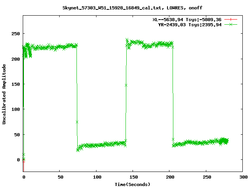Image resolution: width=251 pixels, height=188 pixels.
Task: Click the Uncalibrated Amplitude axis label
Action: pyautogui.click(x=4, y=94)
